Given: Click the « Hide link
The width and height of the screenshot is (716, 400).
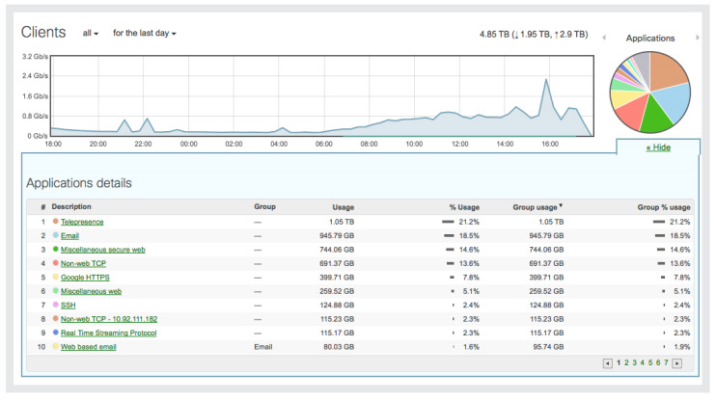Looking at the screenshot, I should [x=658, y=147].
